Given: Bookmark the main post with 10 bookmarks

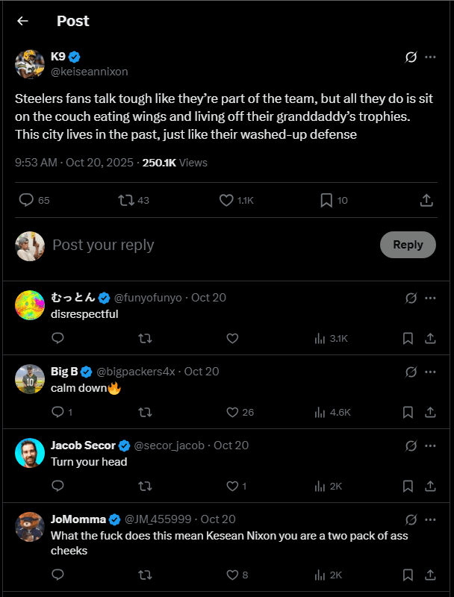Looking at the screenshot, I should coord(326,200).
